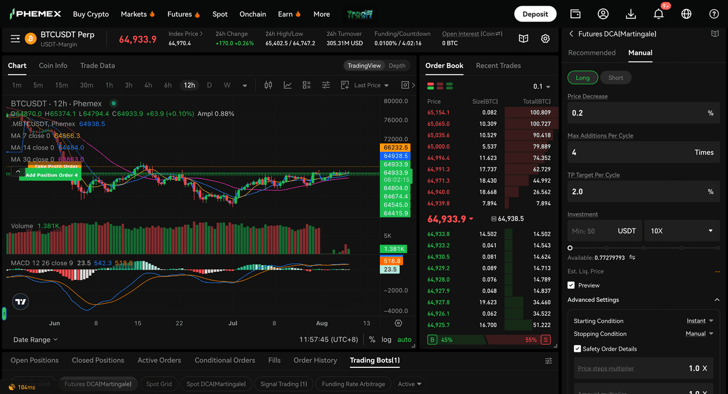Click the TradingView logo on chart
728x394 pixels.
[x=21, y=302]
